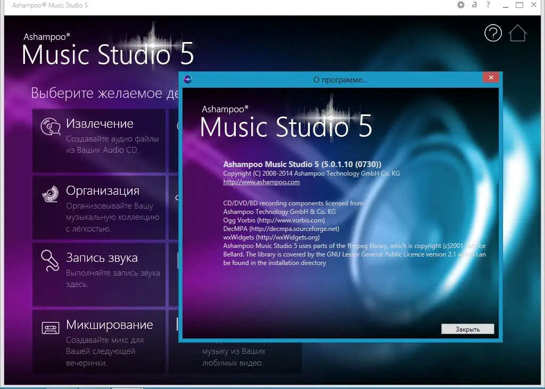Click the Copyright (C) 2008-2014 line
Screen dimensions: 545x389
(x=311, y=173)
